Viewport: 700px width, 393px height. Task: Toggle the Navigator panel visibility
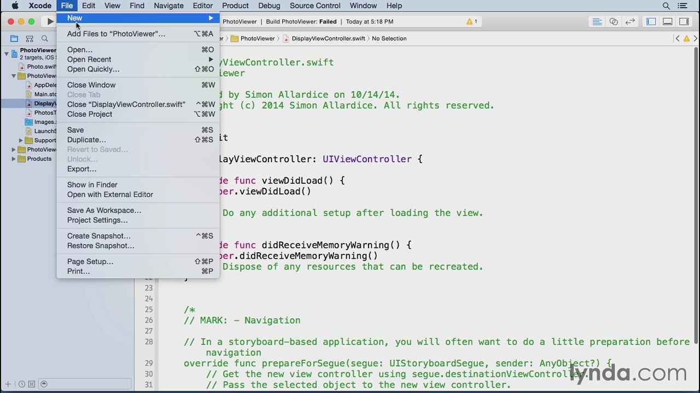pyautogui.click(x=651, y=21)
